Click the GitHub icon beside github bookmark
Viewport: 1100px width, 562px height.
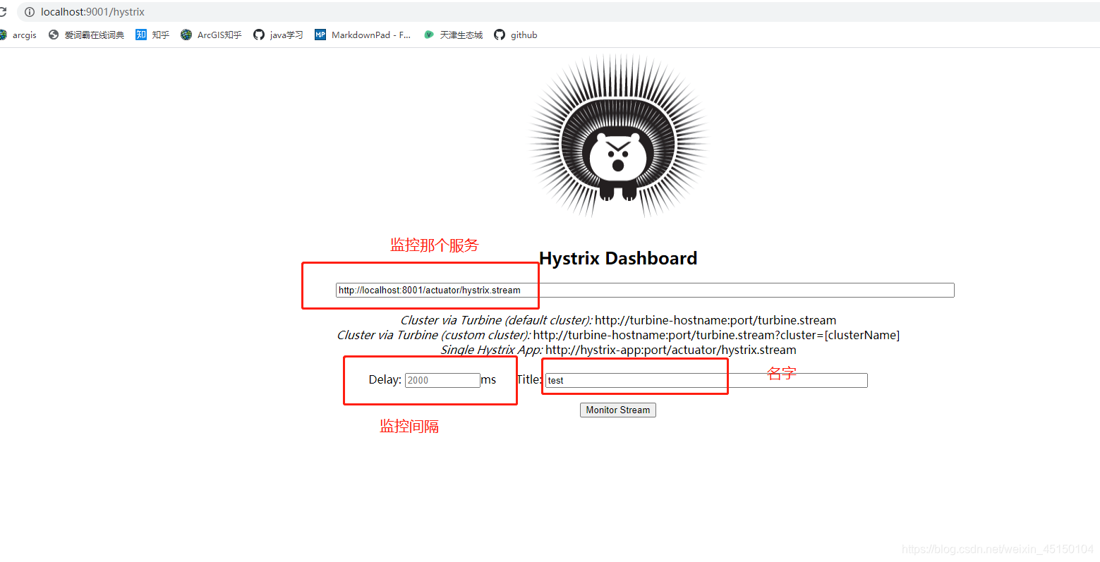tap(500, 35)
